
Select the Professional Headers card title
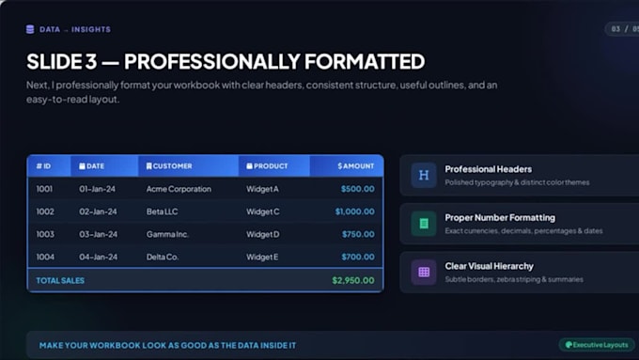click(489, 169)
